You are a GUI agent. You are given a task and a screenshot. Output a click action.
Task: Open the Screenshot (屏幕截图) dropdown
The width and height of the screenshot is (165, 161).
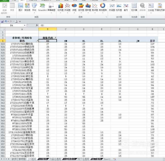(x=51, y=13)
